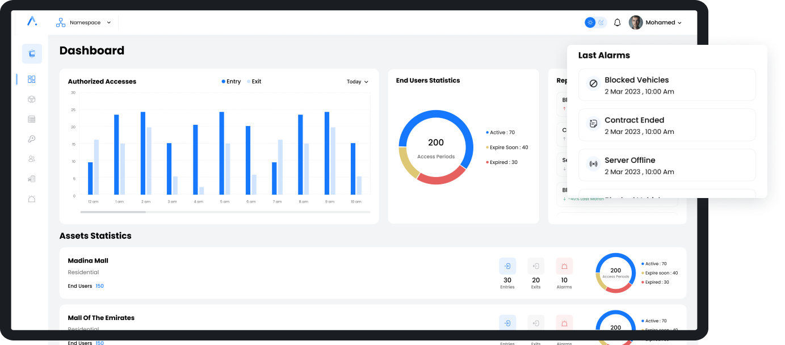Screen dimensions: 785x345
Task: Click the Exits icon for Madina Mall
Action: point(536,266)
